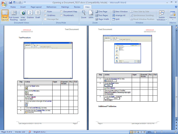Open the Mailings tab
The image size is (178, 134).
tap(65, 7)
